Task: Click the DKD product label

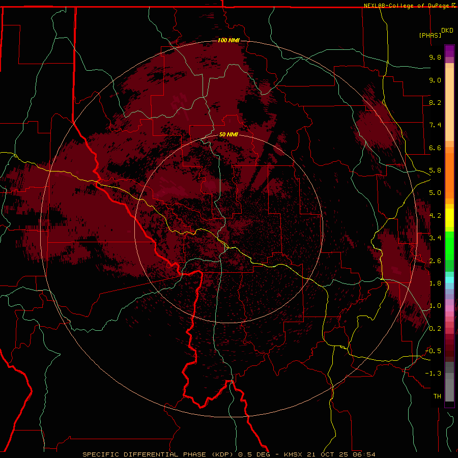Action: 447,31
